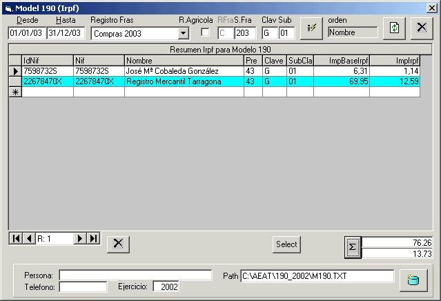
Task: Jump to last record arrow
Action: tap(93, 238)
